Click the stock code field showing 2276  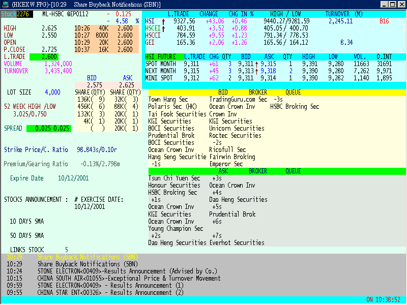point(24,14)
